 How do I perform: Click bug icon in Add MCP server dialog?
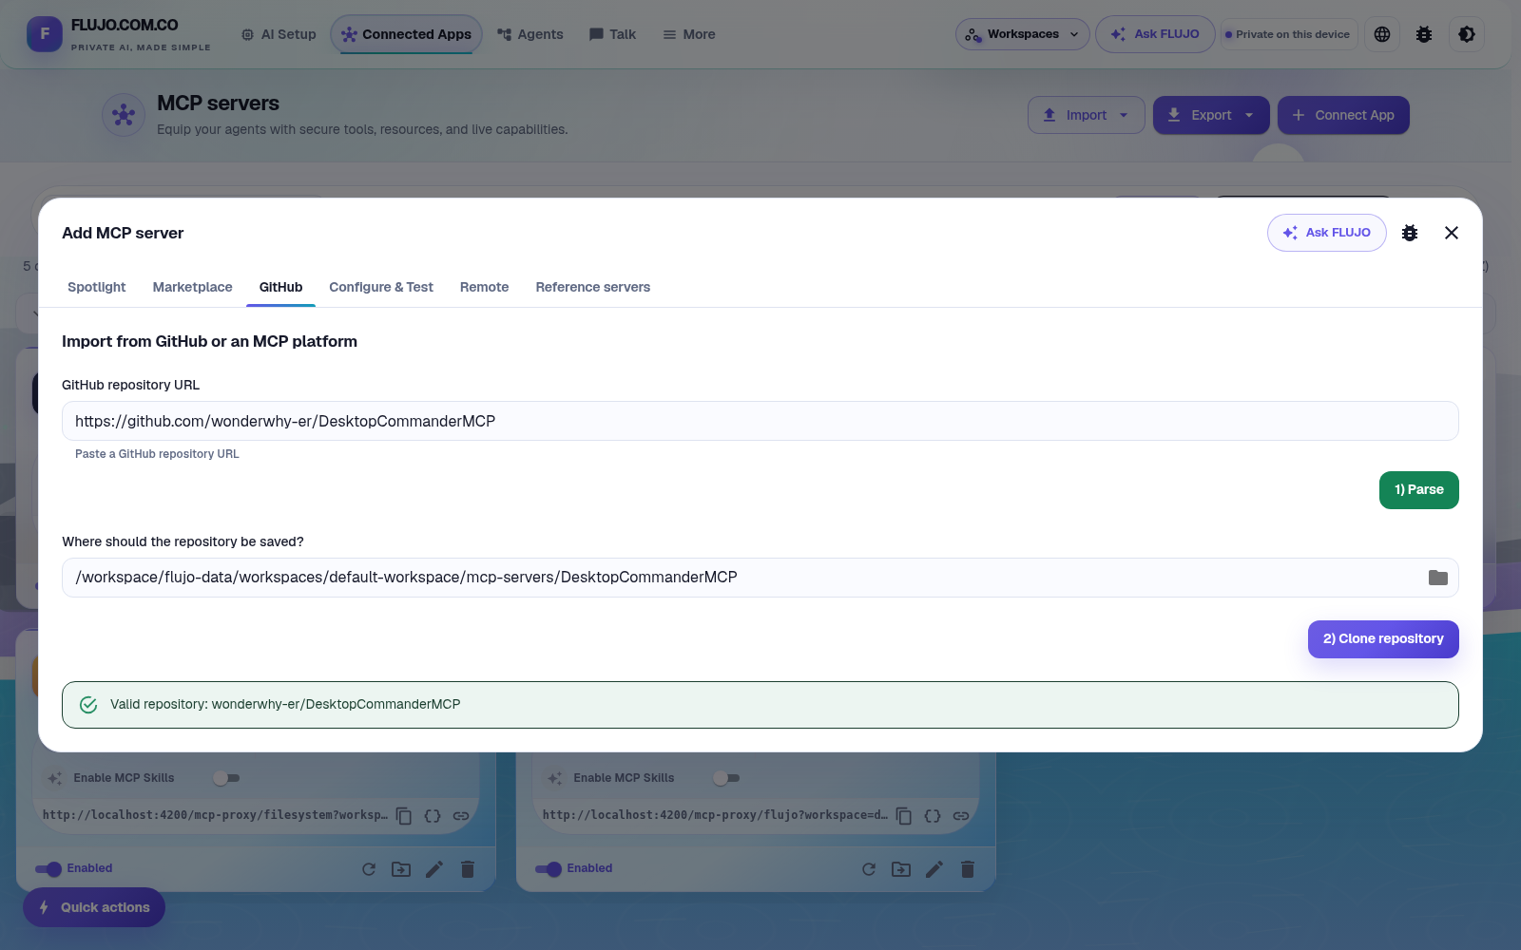1410,233
